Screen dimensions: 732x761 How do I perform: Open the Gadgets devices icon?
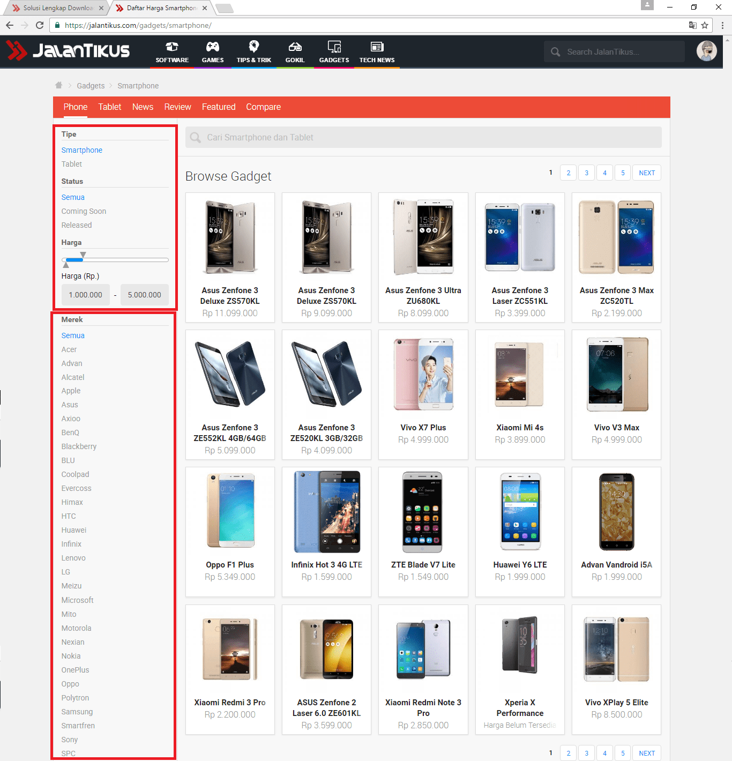pyautogui.click(x=334, y=47)
